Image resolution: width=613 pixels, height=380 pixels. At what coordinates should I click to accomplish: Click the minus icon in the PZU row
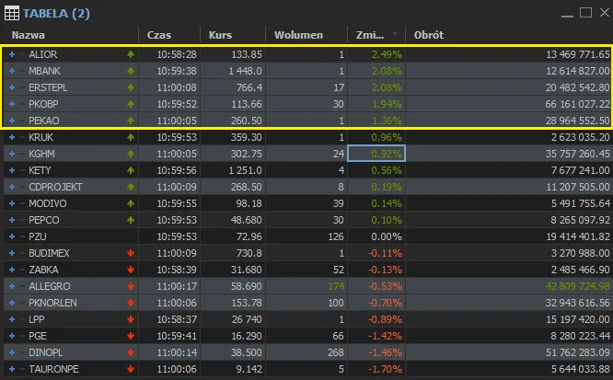[x=22, y=236]
